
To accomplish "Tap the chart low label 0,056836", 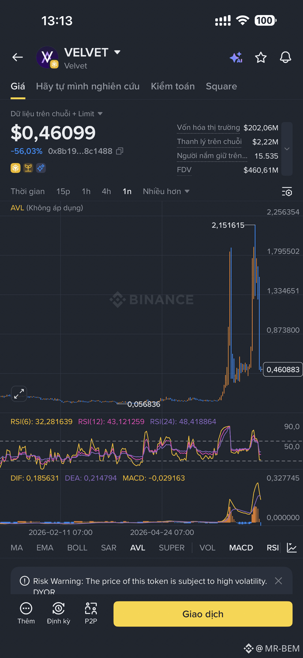I will pyautogui.click(x=144, y=404).
